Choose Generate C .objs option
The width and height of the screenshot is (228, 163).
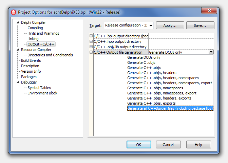point(170,62)
